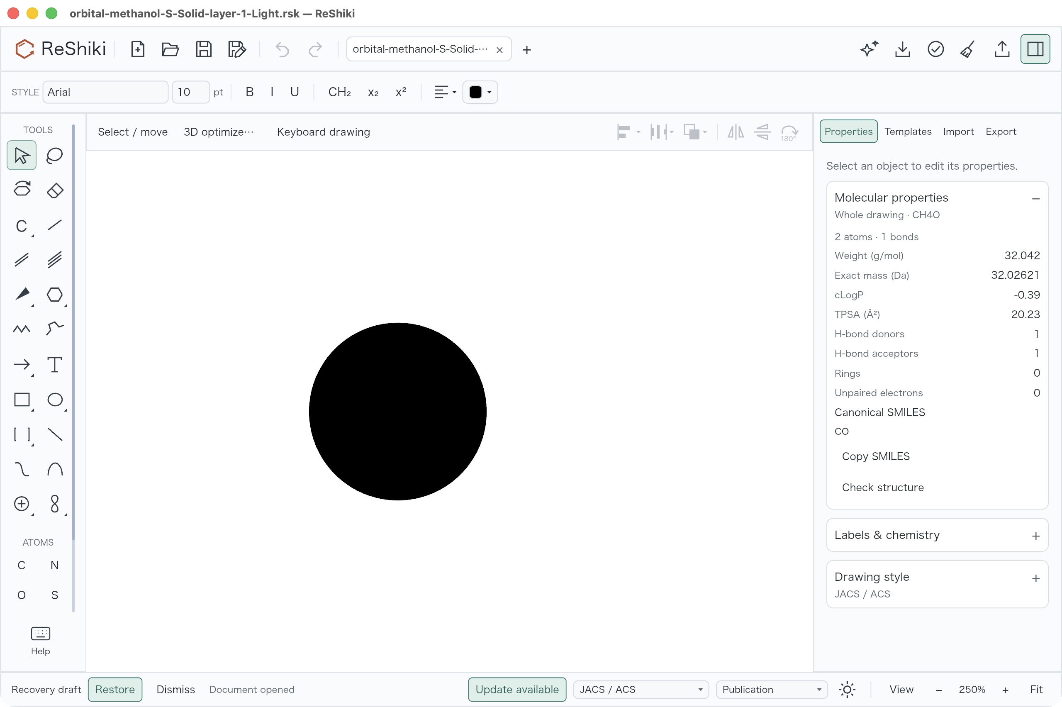Open the text alignment dropdown
1062x707 pixels.
pos(445,92)
